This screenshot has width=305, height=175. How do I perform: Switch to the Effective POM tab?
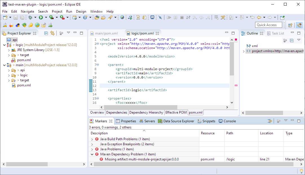click(176, 112)
